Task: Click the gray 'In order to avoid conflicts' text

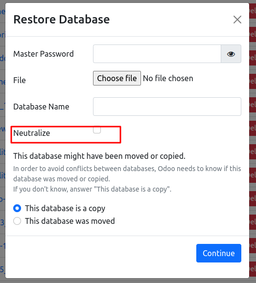Action: tap(127, 174)
